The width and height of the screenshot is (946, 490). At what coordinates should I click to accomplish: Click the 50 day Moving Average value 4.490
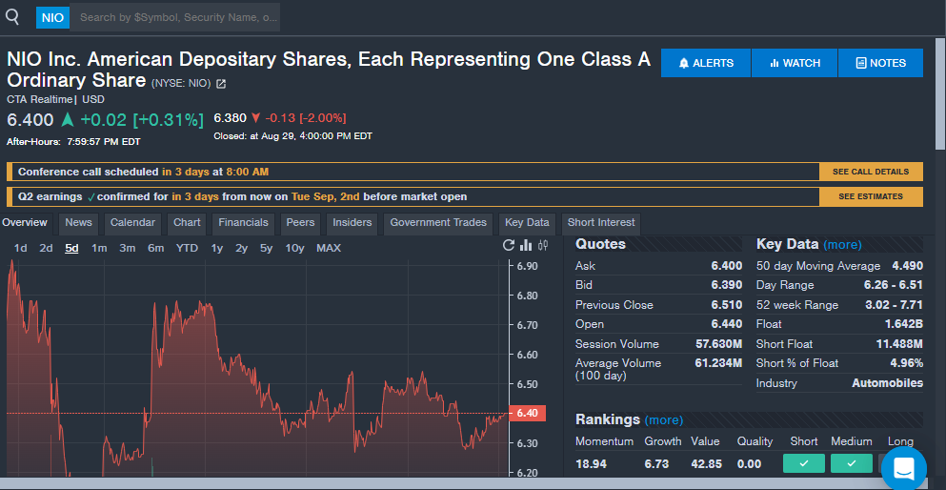click(907, 266)
